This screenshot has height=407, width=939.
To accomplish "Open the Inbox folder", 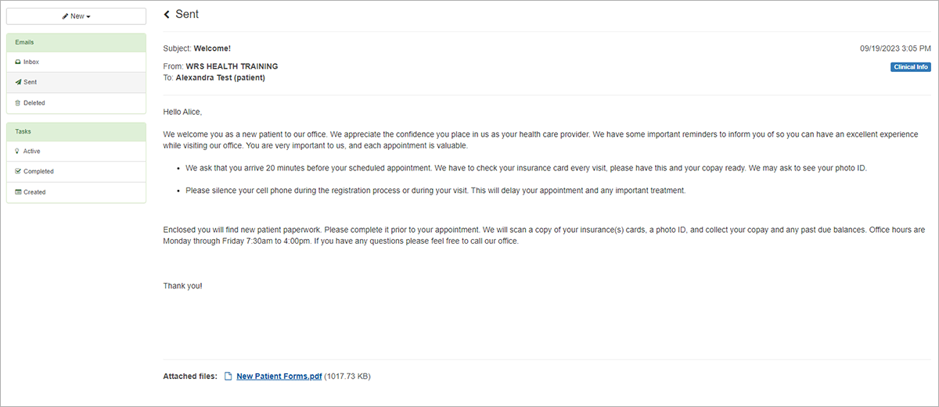I will [76, 62].
